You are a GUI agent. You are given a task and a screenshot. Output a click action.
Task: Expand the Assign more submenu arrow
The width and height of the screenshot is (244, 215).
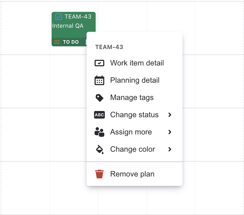[170, 132]
